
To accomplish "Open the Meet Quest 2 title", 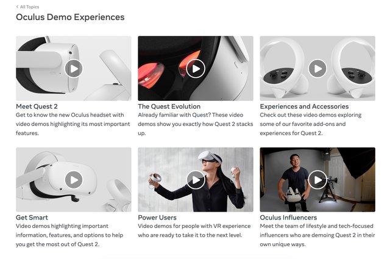I will (37, 106).
